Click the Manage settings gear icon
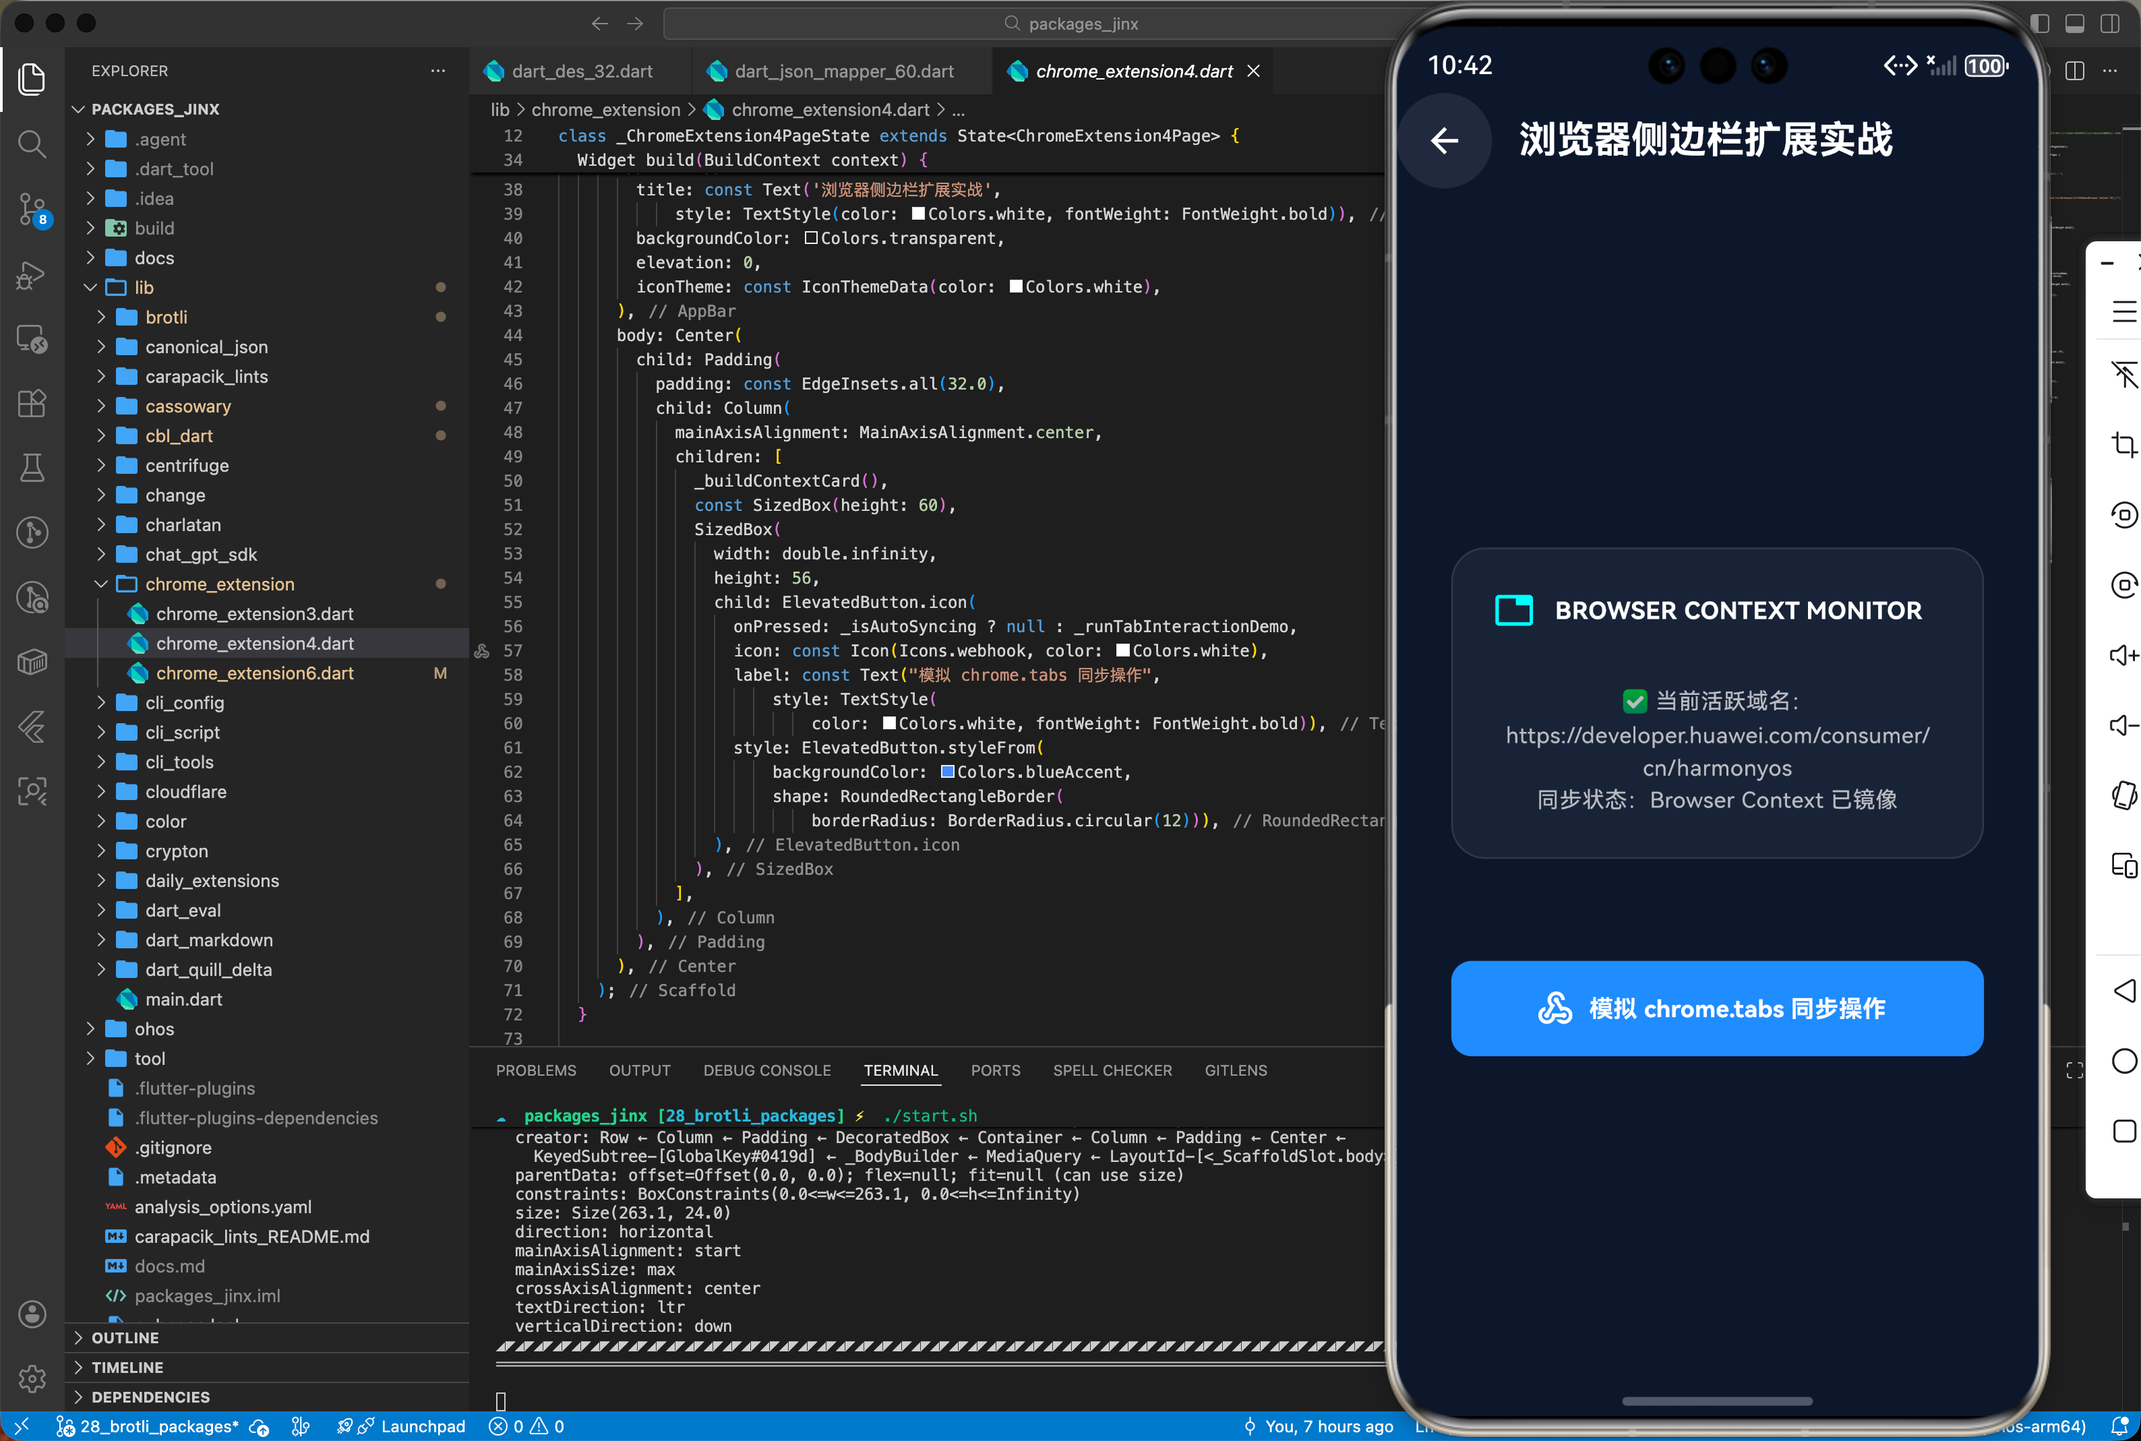The image size is (2141, 1441). (x=32, y=1378)
